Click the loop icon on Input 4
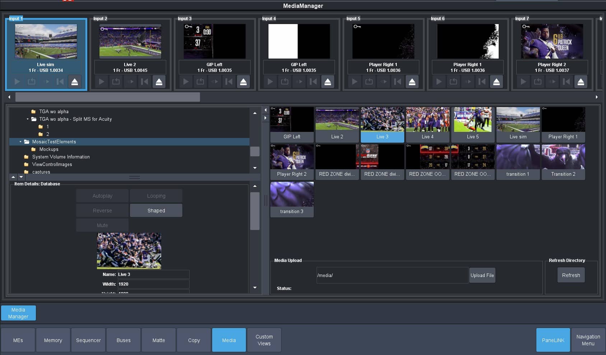The height and width of the screenshot is (355, 606). click(285, 82)
